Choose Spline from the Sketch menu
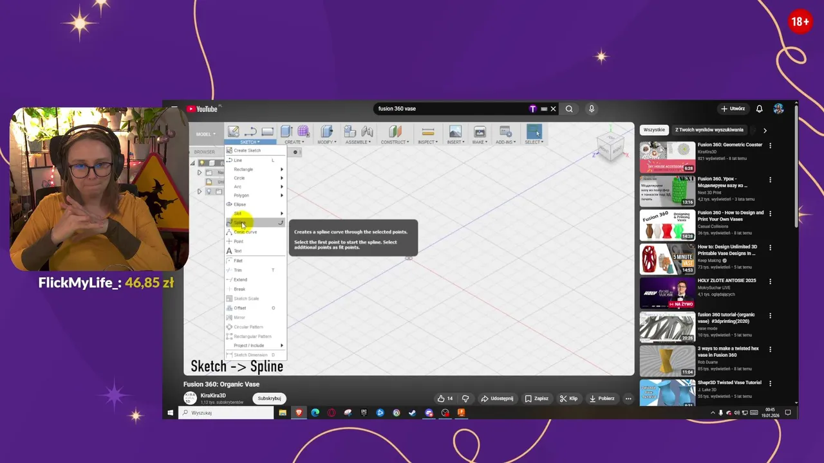This screenshot has width=824, height=463. 255,222
